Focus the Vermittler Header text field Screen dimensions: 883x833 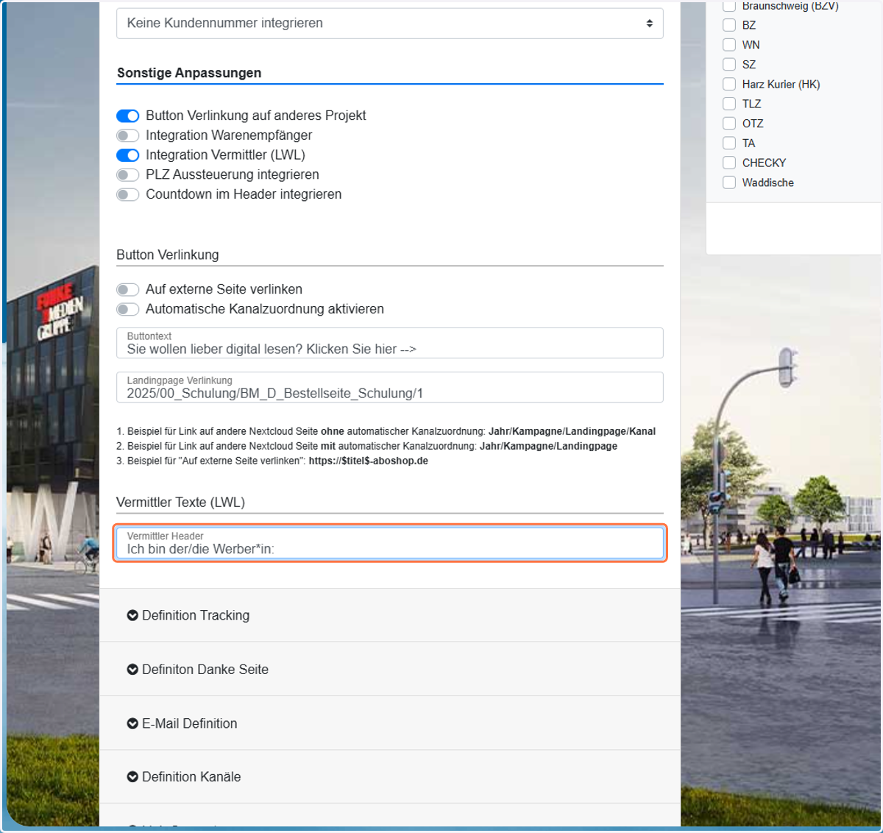(x=390, y=543)
